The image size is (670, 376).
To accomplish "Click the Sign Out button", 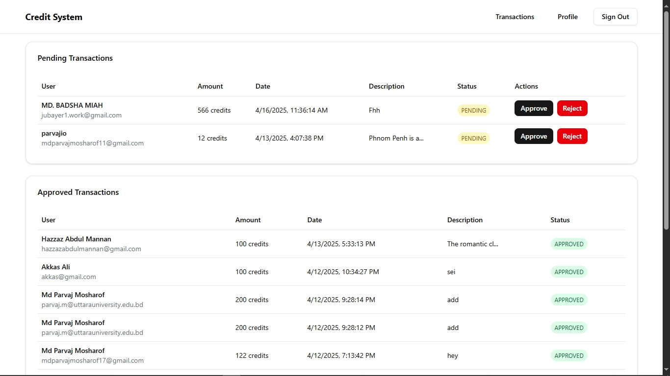I will (x=615, y=17).
